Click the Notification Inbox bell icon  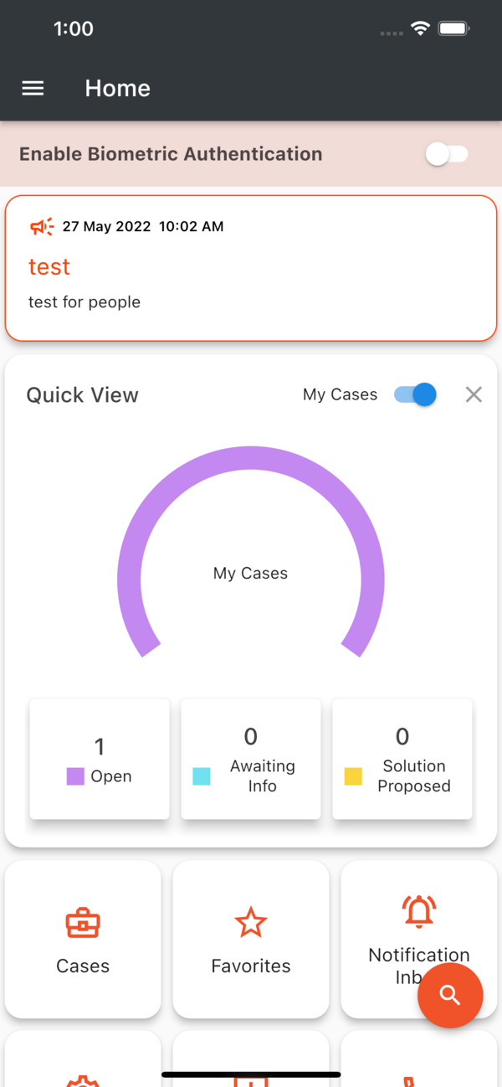click(x=419, y=911)
